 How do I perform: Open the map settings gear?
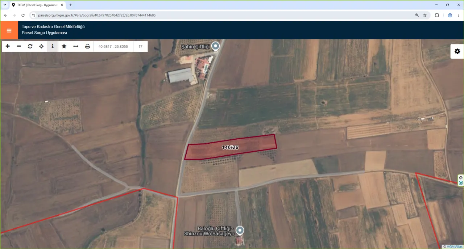tap(457, 51)
